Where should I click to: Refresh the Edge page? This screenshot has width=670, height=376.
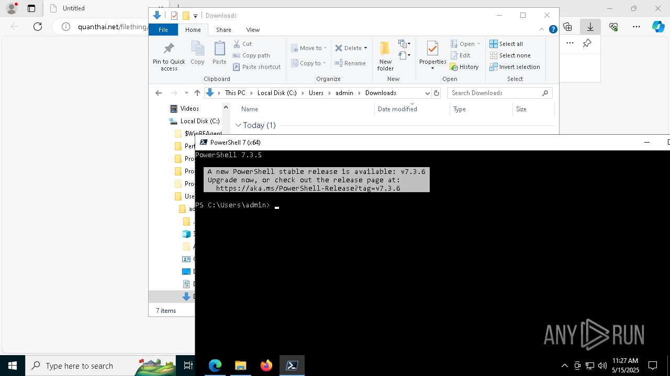coord(38,27)
